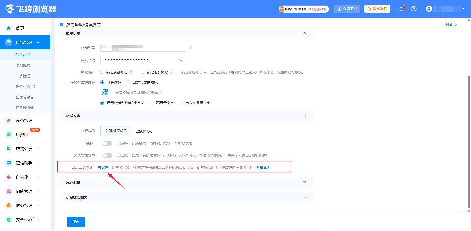This screenshot has height=231, width=471.
Task: Click the 去配置 link
Action: tap(103, 167)
